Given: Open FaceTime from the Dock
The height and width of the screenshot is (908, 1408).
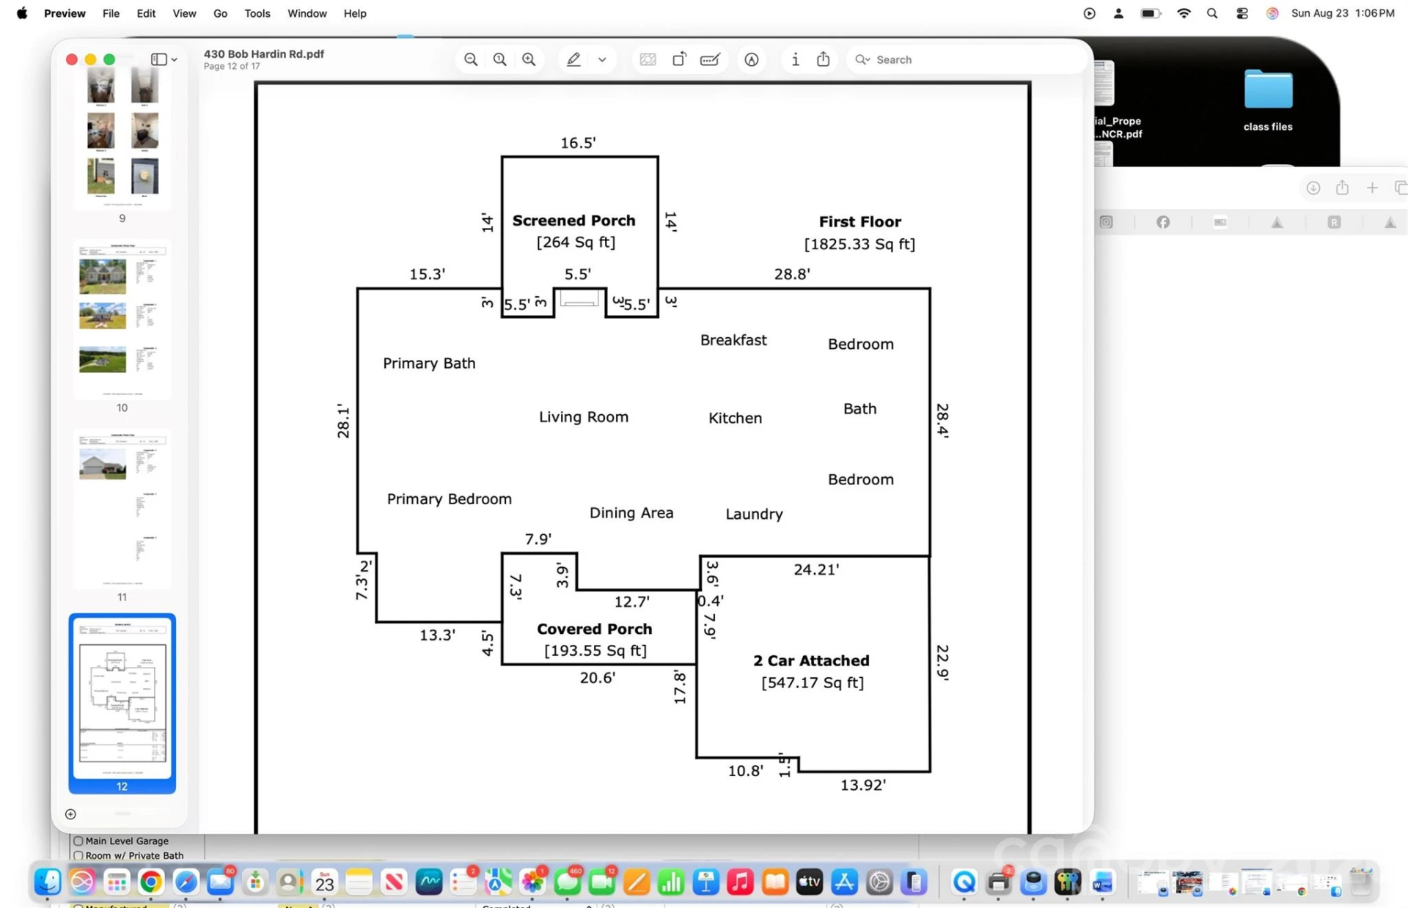Looking at the screenshot, I should point(601,882).
